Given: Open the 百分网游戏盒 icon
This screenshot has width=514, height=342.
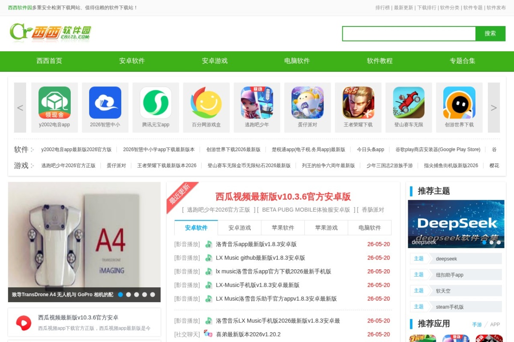Looking at the screenshot, I should click(x=206, y=103).
